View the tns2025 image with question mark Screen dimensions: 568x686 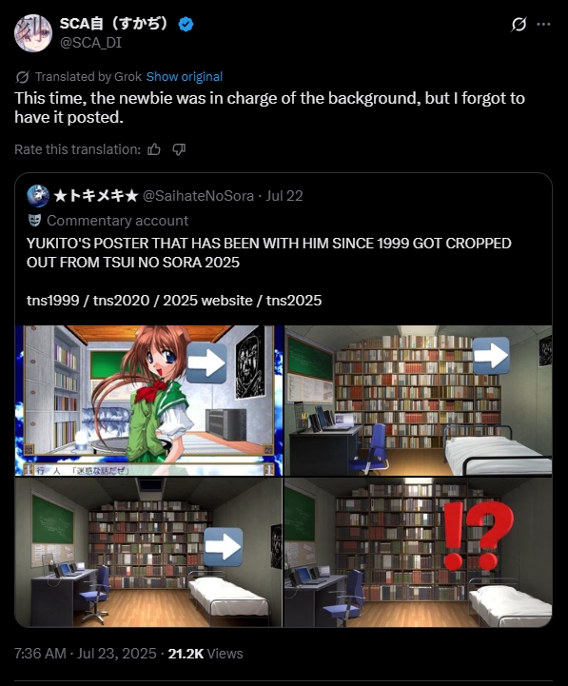point(419,552)
